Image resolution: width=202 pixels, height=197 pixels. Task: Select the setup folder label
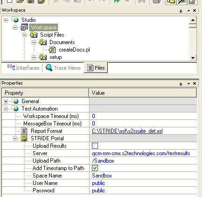[56, 57]
